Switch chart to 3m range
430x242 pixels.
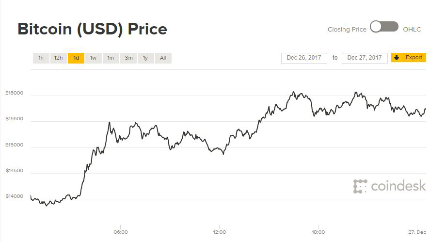[x=128, y=58]
